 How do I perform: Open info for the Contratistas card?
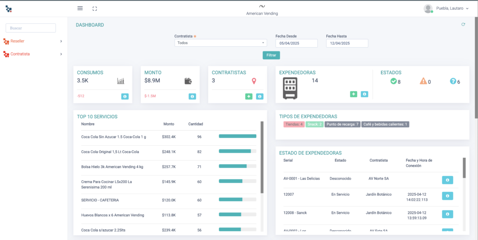coord(260,96)
